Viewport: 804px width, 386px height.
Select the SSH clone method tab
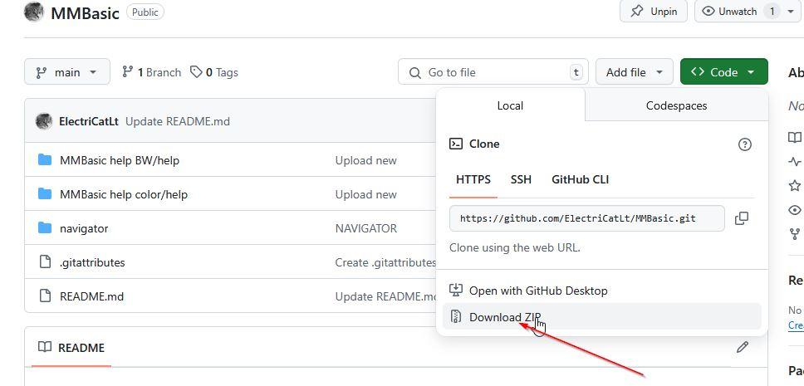click(521, 179)
